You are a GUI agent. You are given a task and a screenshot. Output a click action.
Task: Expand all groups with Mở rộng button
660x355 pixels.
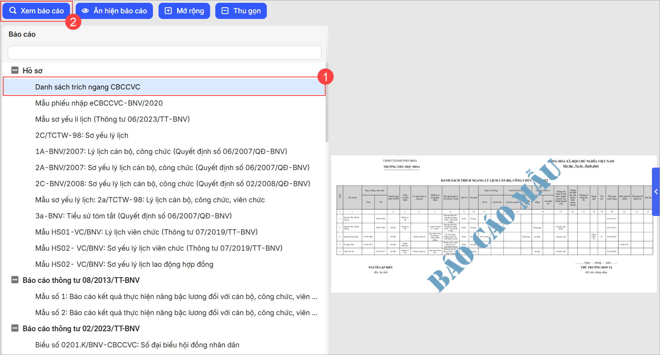click(x=184, y=11)
